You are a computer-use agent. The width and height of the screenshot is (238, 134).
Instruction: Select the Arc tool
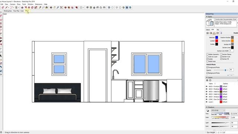pos(12,7)
